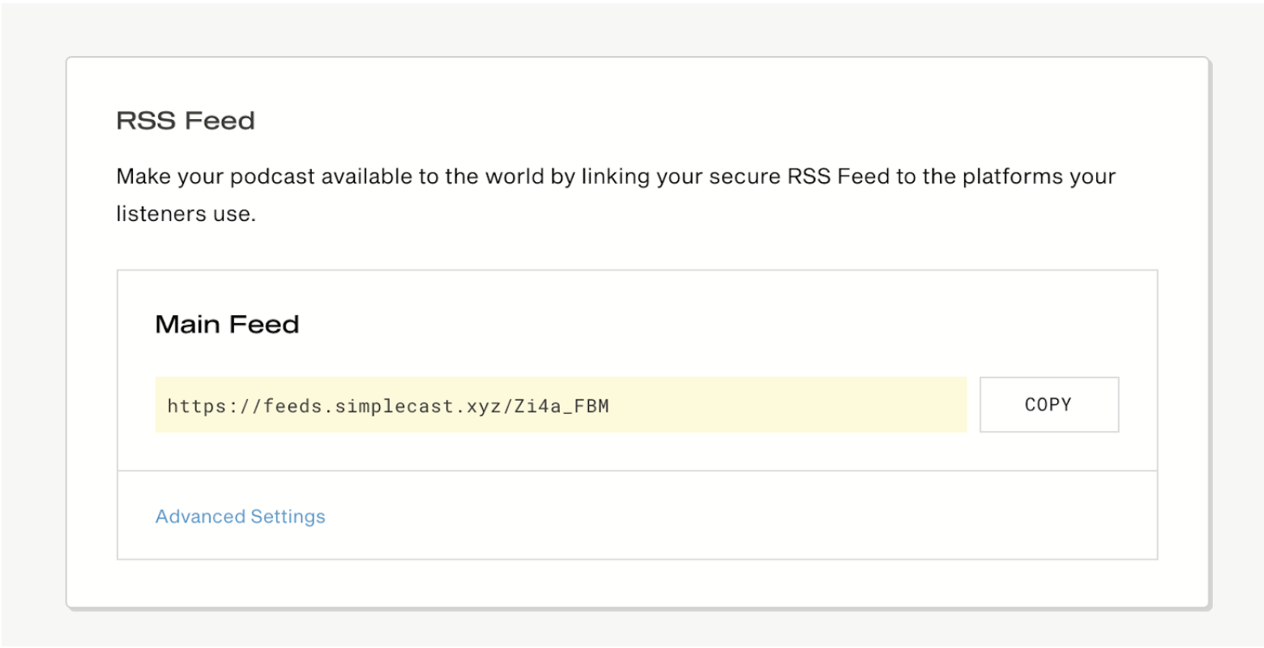Open the Advanced Settings link
The width and height of the screenshot is (1264, 648).
click(240, 517)
